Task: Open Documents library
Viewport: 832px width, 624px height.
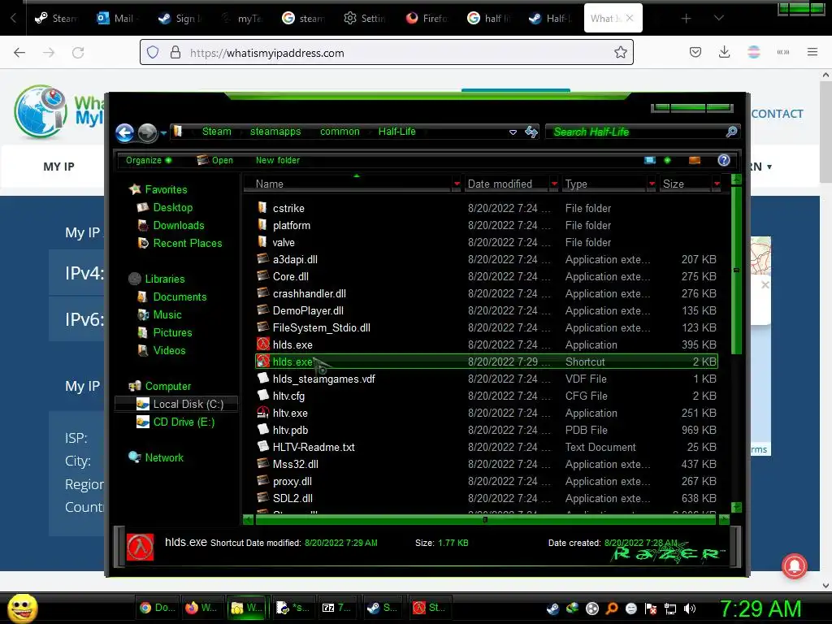Action: (180, 297)
